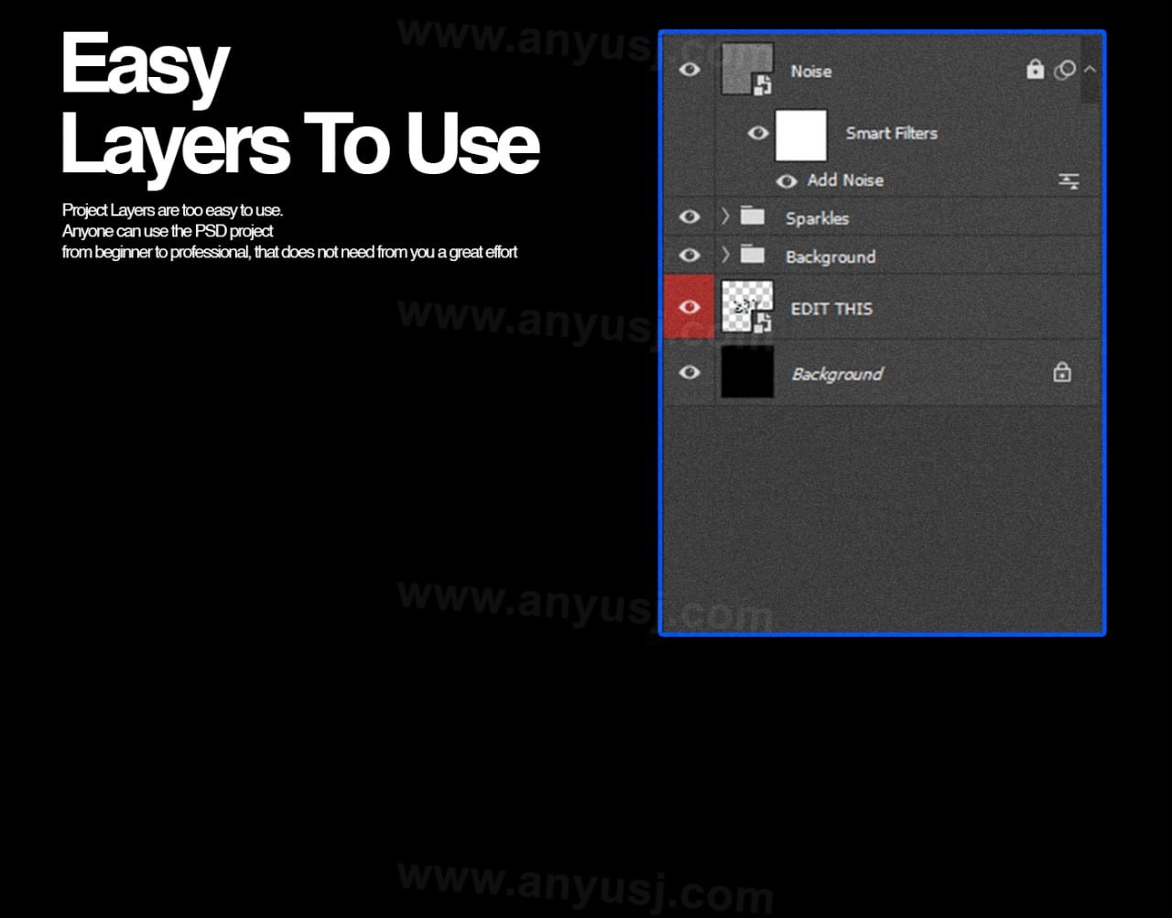Click the Sparkles folder icon
Viewport: 1172px width, 918px height.
pyautogui.click(x=753, y=217)
